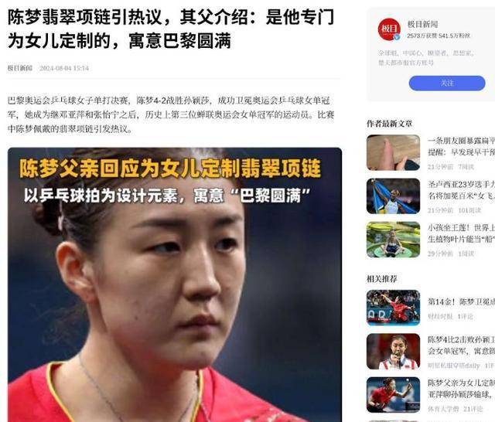
Task: Click the 极目新闻 account name in sidebar
Action: [422, 24]
